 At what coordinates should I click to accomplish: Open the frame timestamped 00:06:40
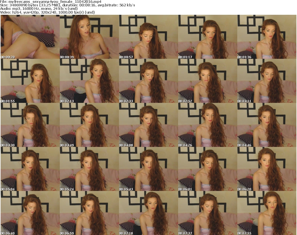30,213
